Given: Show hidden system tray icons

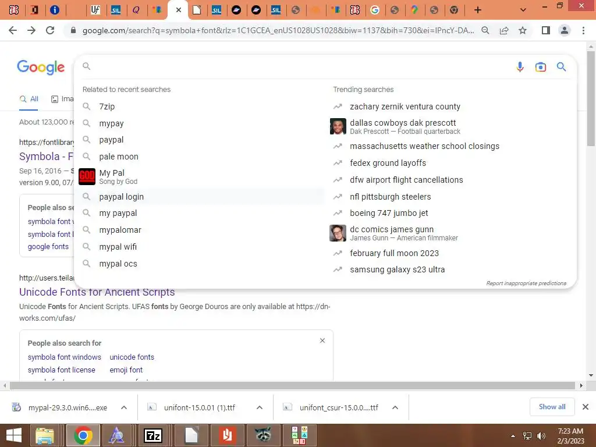Looking at the screenshot, I should (x=513, y=436).
